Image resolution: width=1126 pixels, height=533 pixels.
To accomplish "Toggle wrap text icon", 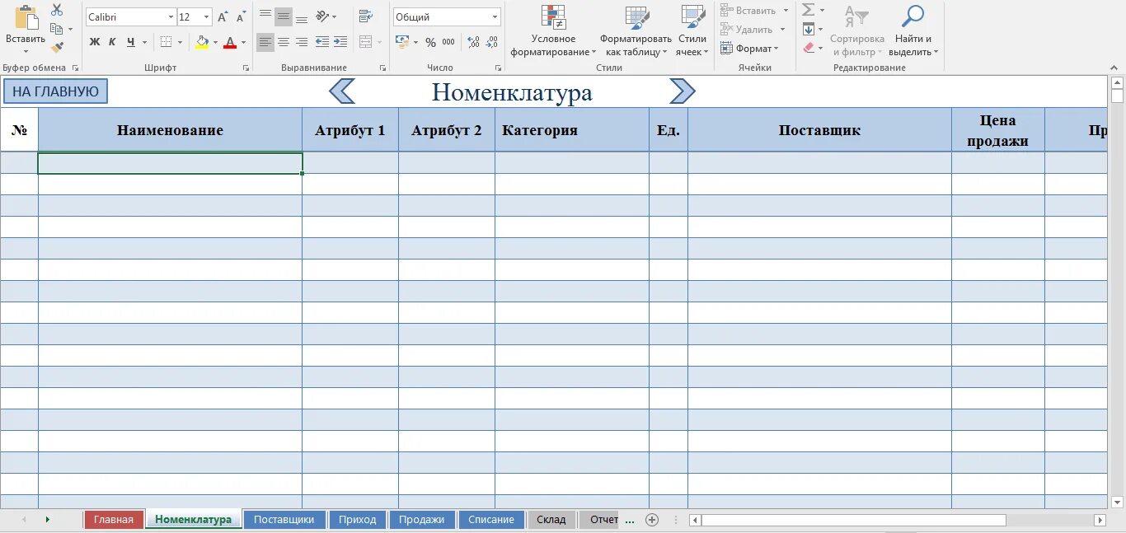I will coord(366,16).
